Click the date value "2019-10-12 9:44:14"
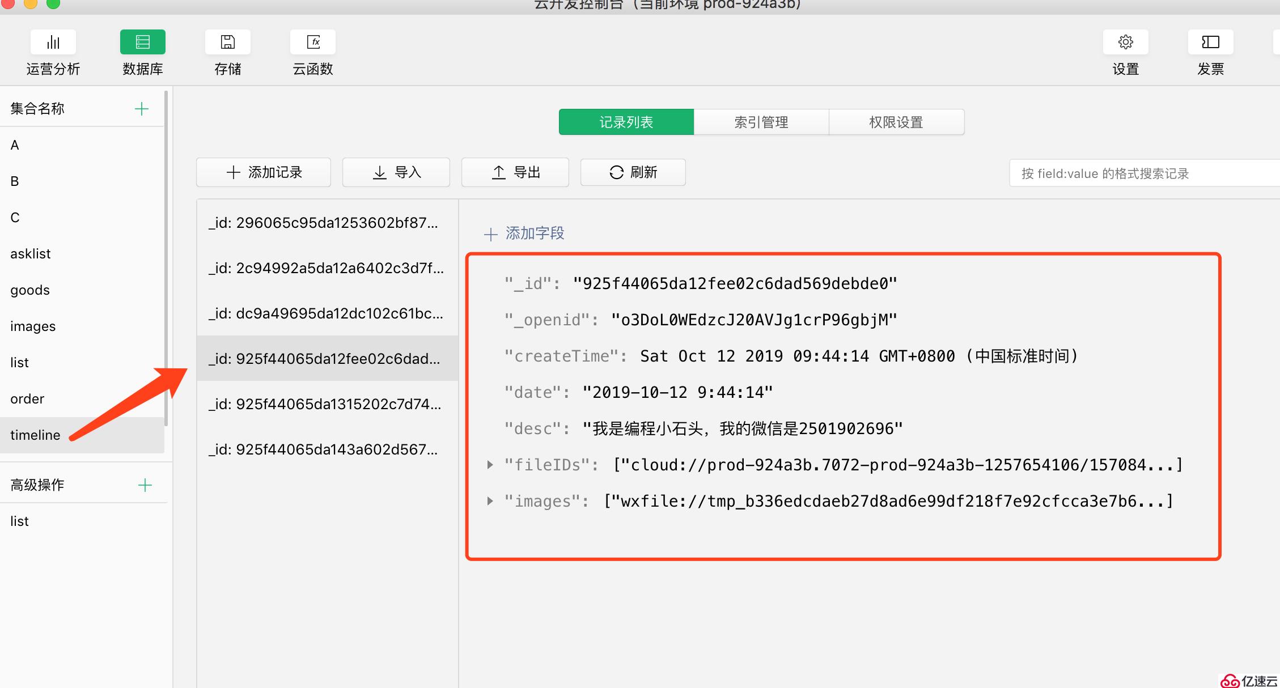The height and width of the screenshot is (688, 1280). [x=678, y=392]
